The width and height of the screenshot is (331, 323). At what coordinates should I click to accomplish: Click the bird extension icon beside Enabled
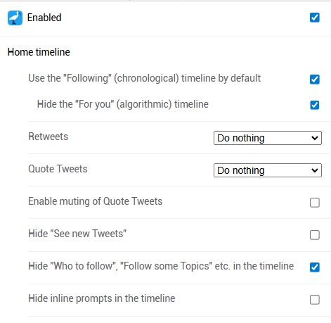coord(15,18)
